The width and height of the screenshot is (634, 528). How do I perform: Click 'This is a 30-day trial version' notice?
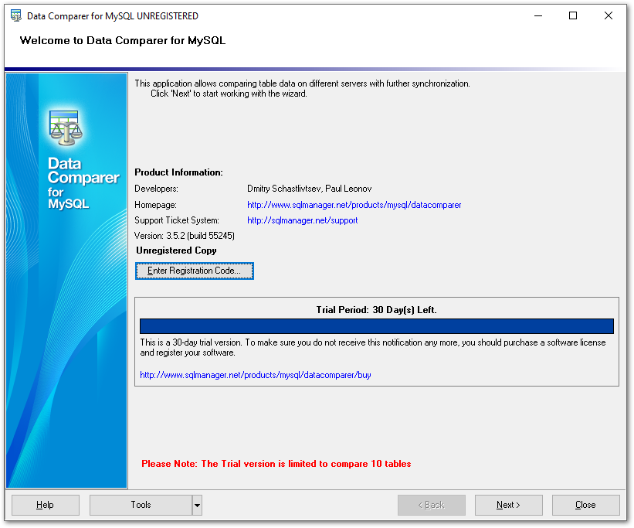373,347
